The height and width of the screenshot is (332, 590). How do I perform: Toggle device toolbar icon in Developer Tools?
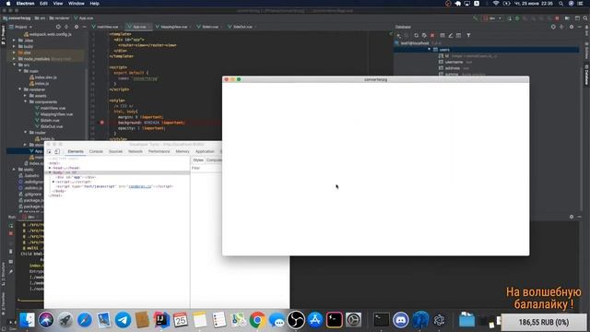pos(57,151)
